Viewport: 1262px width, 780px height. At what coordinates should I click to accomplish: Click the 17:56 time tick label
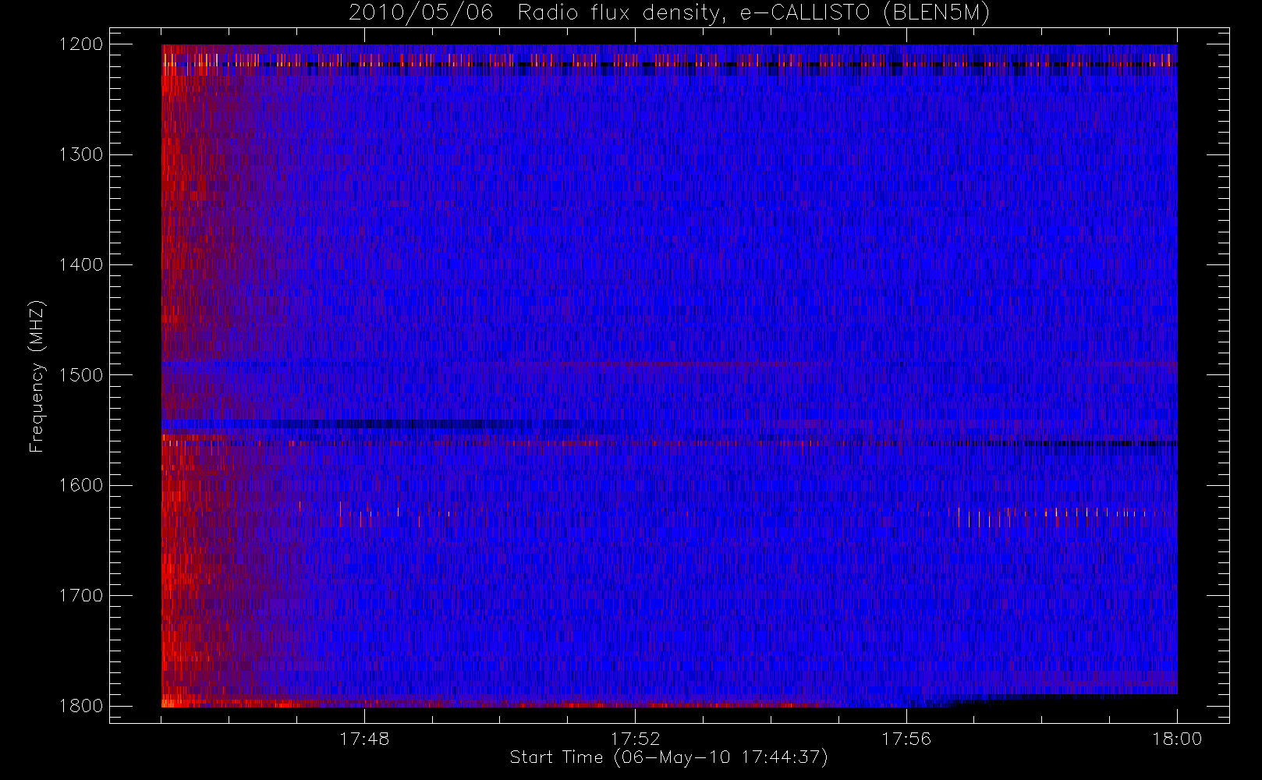tap(906, 739)
